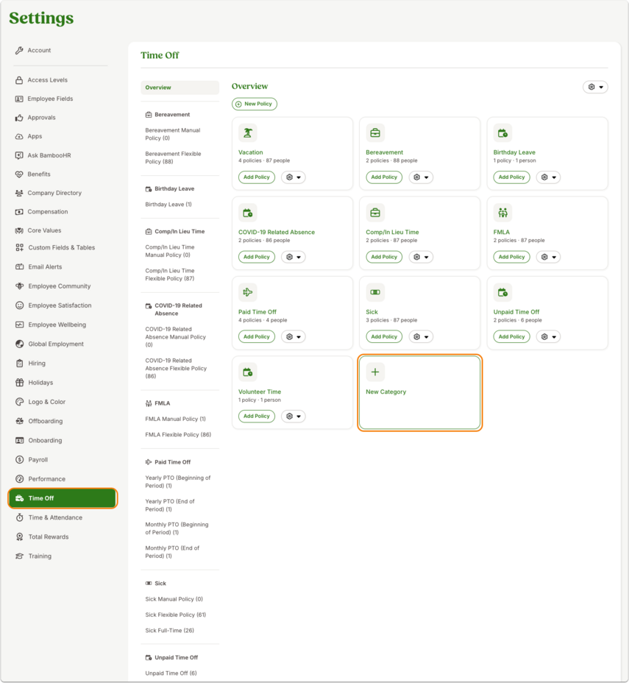
Task: Click Add Policy on Volunteer Time card
Action: tap(257, 417)
